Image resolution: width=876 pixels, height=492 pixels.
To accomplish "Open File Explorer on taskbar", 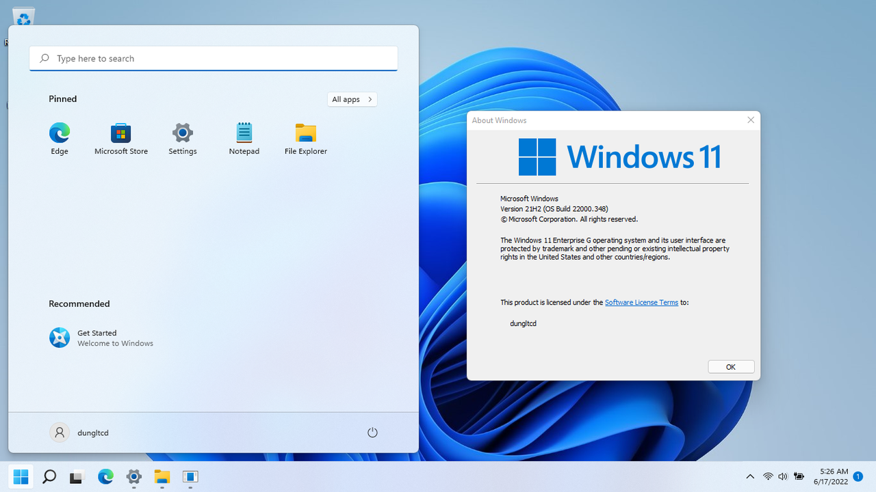I will click(162, 476).
